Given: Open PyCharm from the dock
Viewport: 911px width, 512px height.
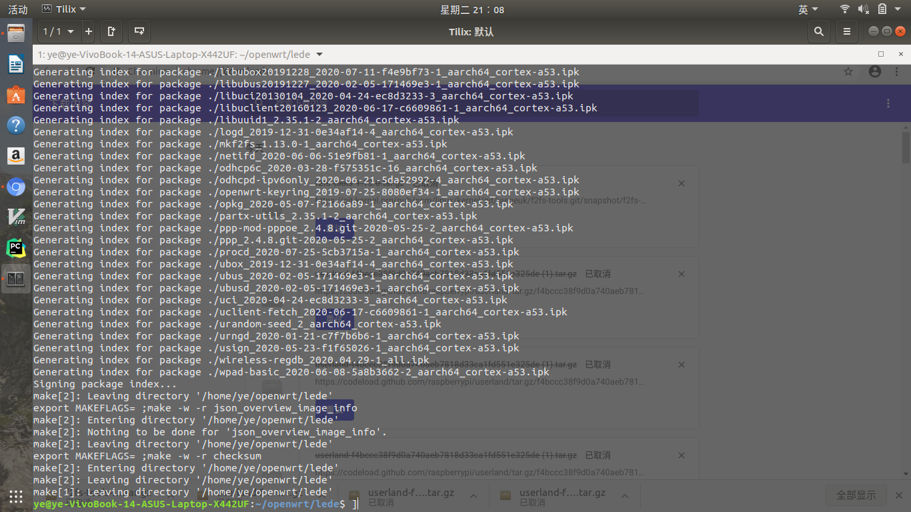Looking at the screenshot, I should coord(16,248).
